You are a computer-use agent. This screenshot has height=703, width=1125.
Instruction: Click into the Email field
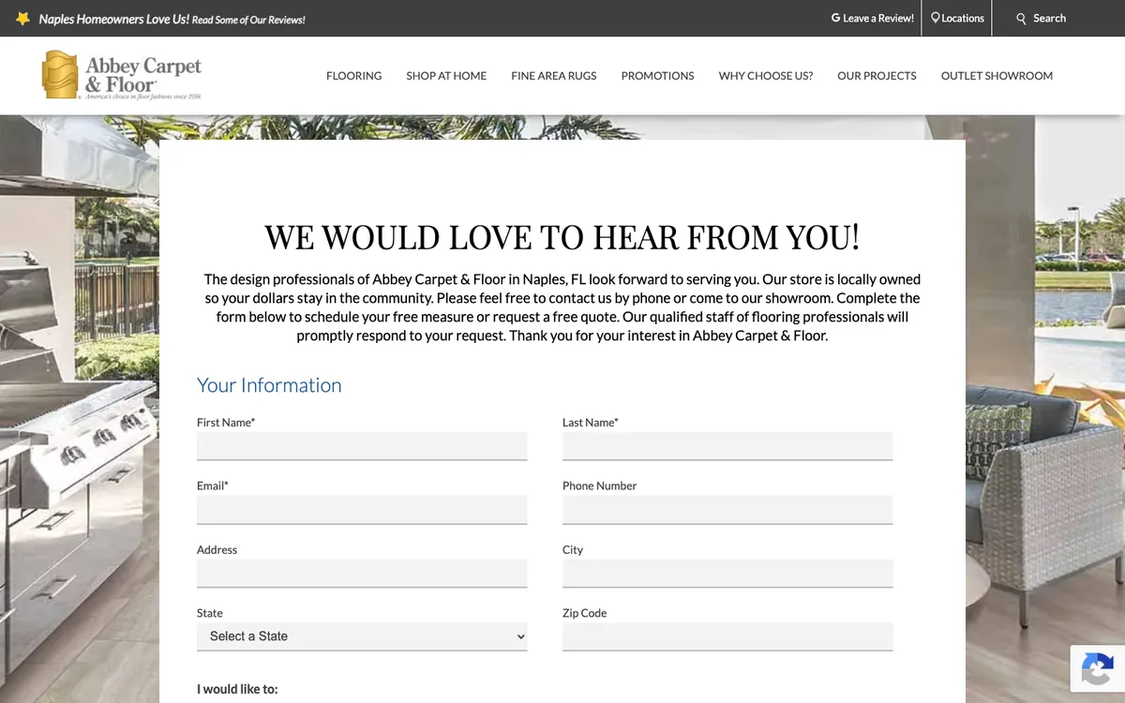[x=362, y=510]
